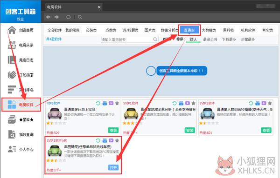Click the 共4款软件 count text

pos(54,39)
